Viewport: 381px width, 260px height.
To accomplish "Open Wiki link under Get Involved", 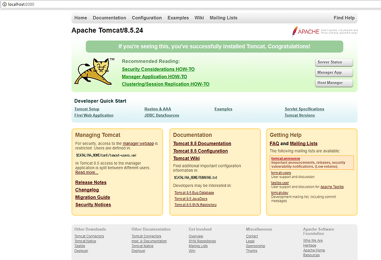I will click(x=192, y=251).
